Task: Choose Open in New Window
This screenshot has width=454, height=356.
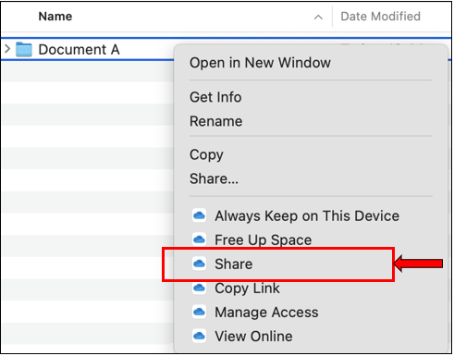Action: 260,63
